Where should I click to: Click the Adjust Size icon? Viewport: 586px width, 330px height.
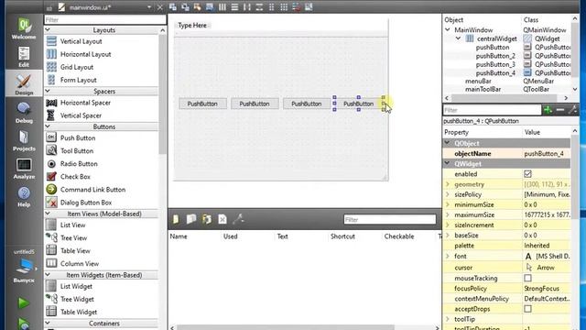click(309, 6)
